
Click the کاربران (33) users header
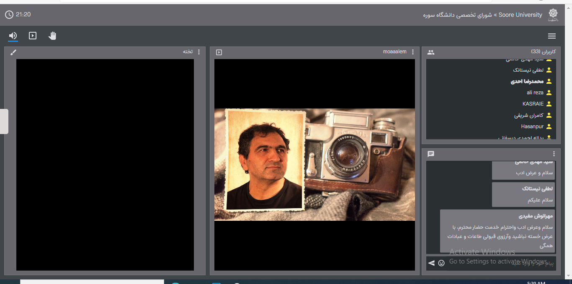click(543, 52)
